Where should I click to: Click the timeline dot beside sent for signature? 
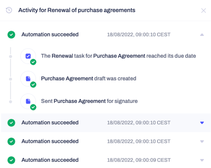pyautogui.click(x=10, y=102)
